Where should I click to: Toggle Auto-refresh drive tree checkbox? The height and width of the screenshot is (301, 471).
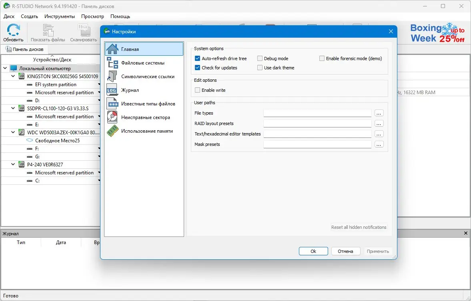pos(197,59)
